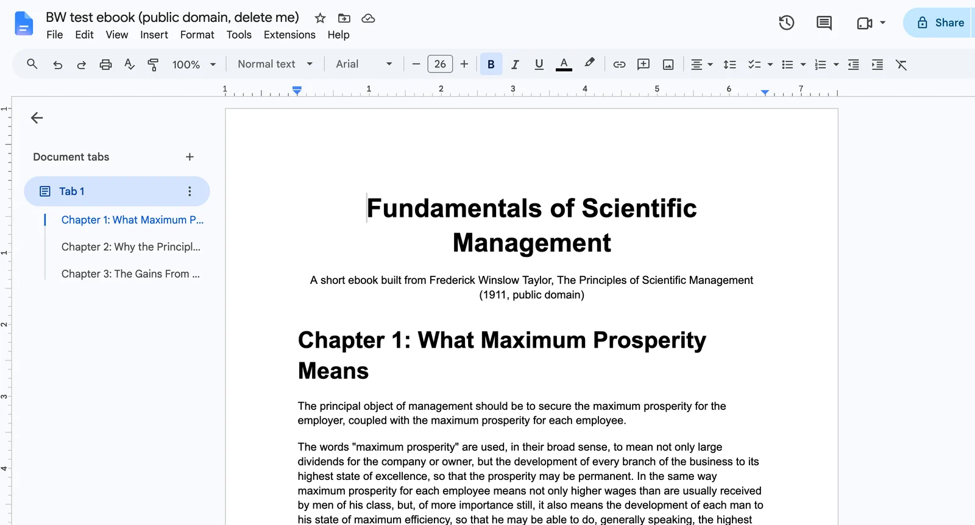Clear formatting
Screen dimensions: 975x525
coord(901,65)
